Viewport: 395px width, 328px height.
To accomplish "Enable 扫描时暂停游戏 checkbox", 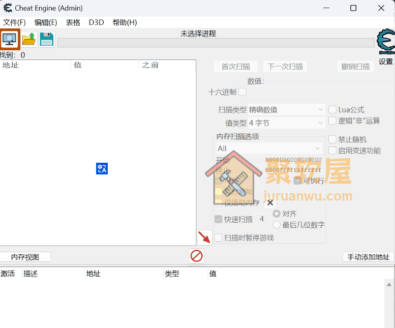I will coord(218,237).
